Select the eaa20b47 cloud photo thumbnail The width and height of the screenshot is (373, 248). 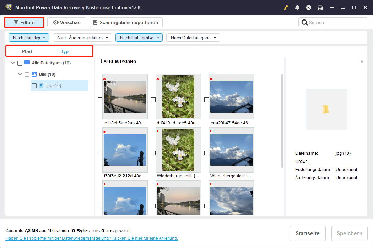pos(232,97)
